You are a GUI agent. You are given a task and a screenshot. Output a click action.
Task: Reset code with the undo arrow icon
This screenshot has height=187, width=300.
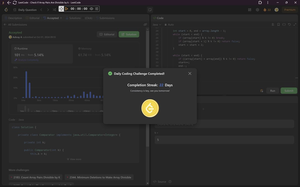pyautogui.click(x=289, y=24)
